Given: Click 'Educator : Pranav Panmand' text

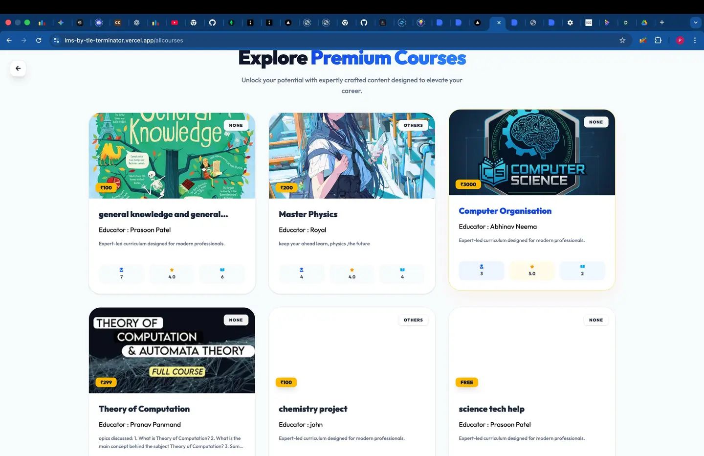Looking at the screenshot, I should pyautogui.click(x=140, y=425).
